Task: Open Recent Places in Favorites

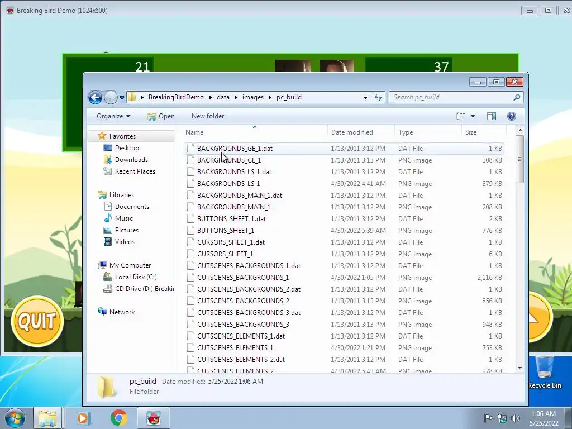Action: 135,171
